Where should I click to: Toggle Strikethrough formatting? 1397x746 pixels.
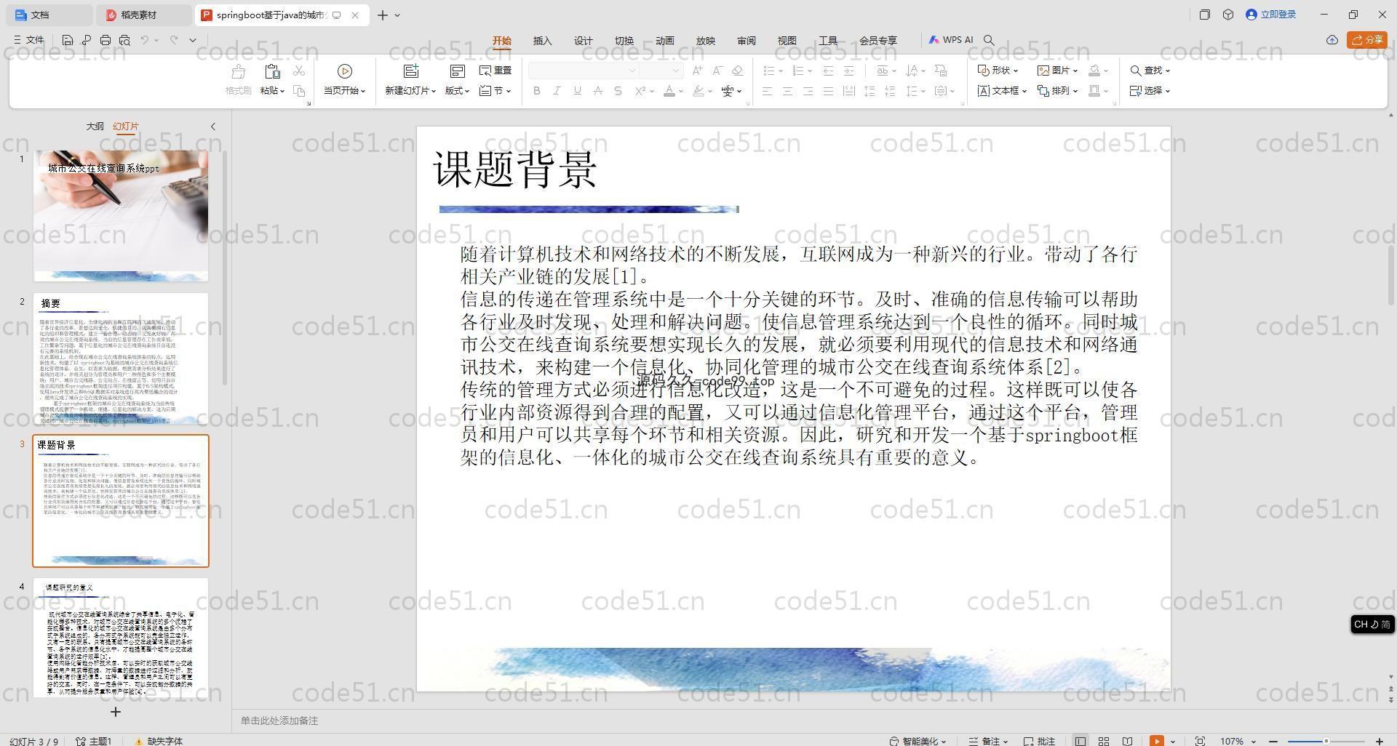(597, 91)
